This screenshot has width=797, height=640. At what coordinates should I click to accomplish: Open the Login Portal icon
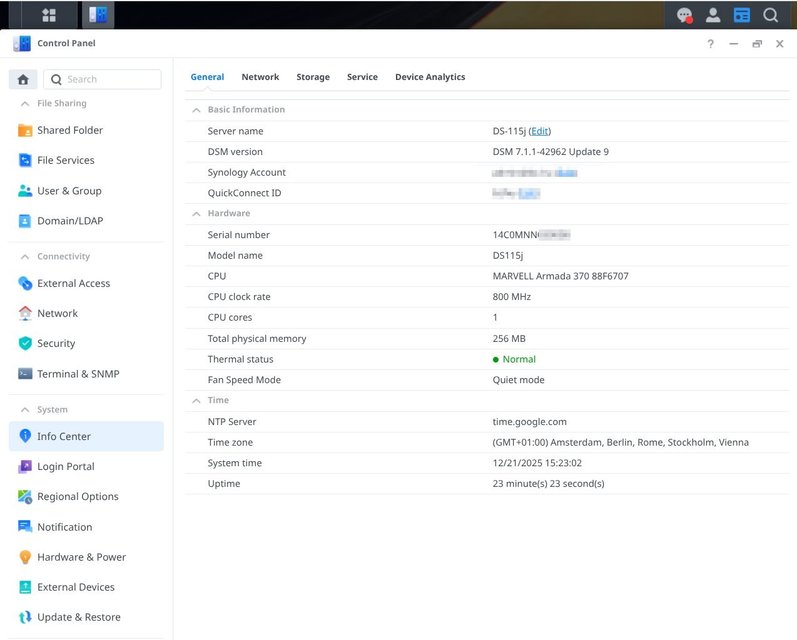(25, 466)
